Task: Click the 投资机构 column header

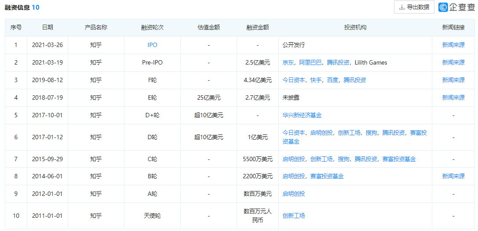Action: pos(355,27)
